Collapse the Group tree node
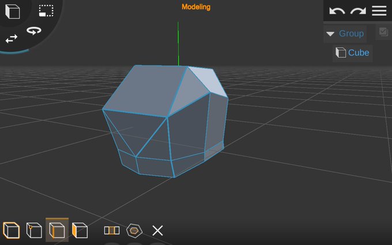This screenshot has width=392, height=245. (x=330, y=34)
